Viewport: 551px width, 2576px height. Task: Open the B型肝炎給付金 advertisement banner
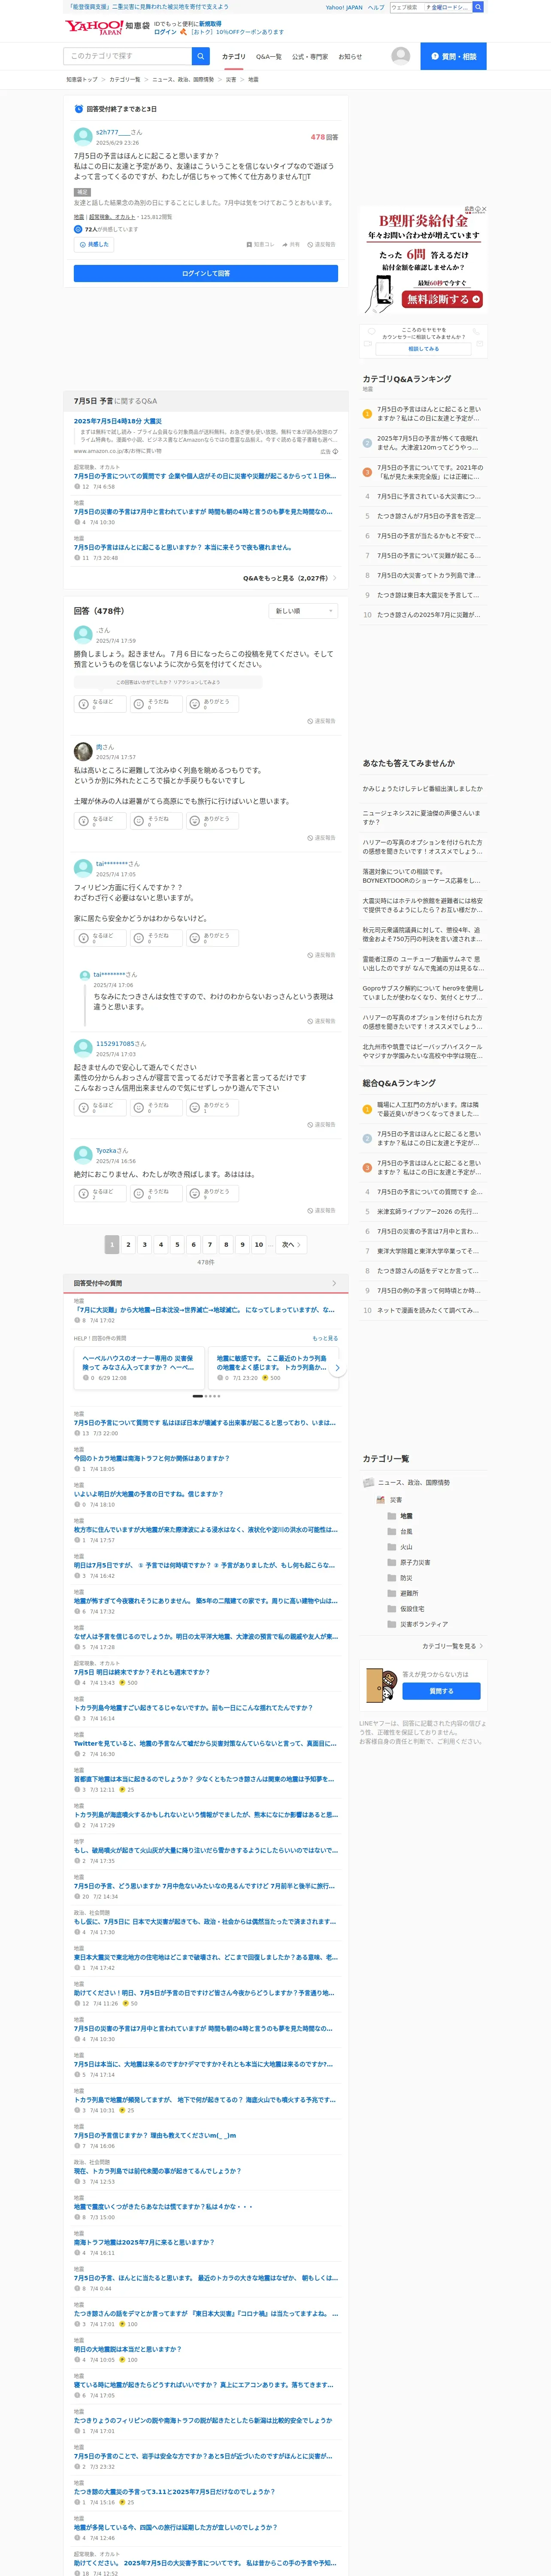coord(424,261)
